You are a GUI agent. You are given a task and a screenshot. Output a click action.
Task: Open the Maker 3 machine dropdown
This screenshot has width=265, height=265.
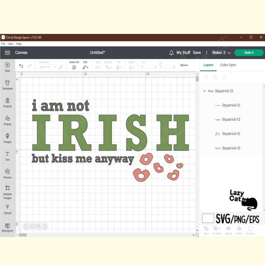pos(222,52)
